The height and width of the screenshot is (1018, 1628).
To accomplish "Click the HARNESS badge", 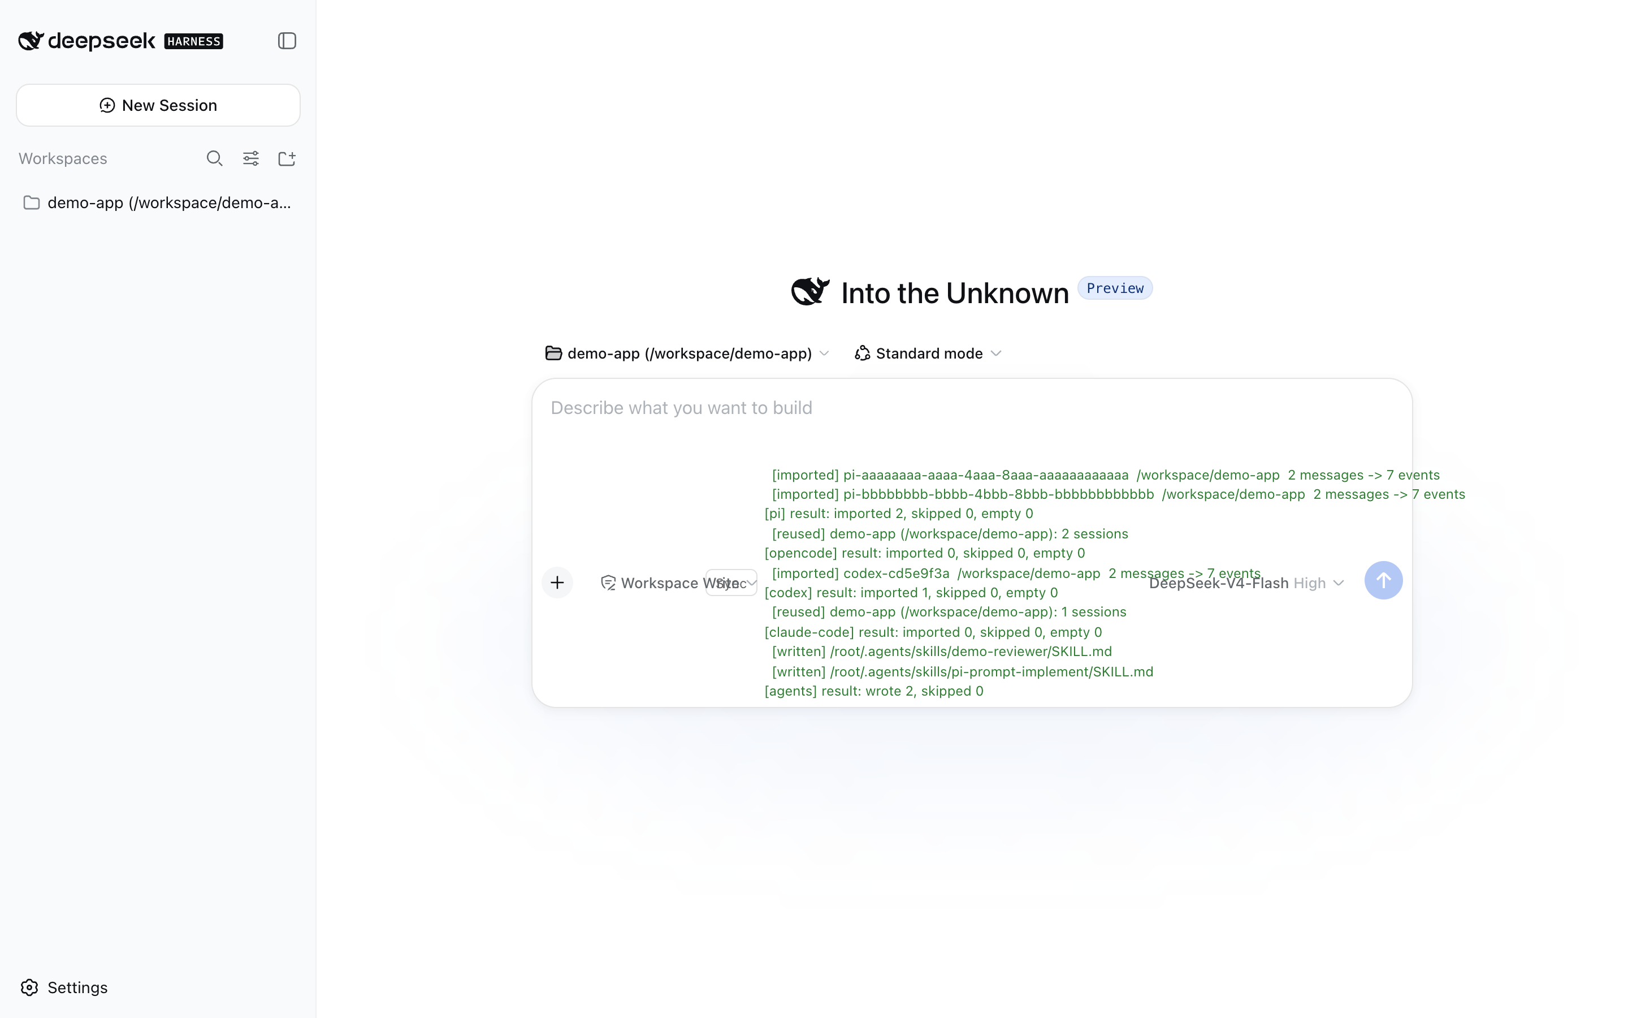I will tap(194, 42).
